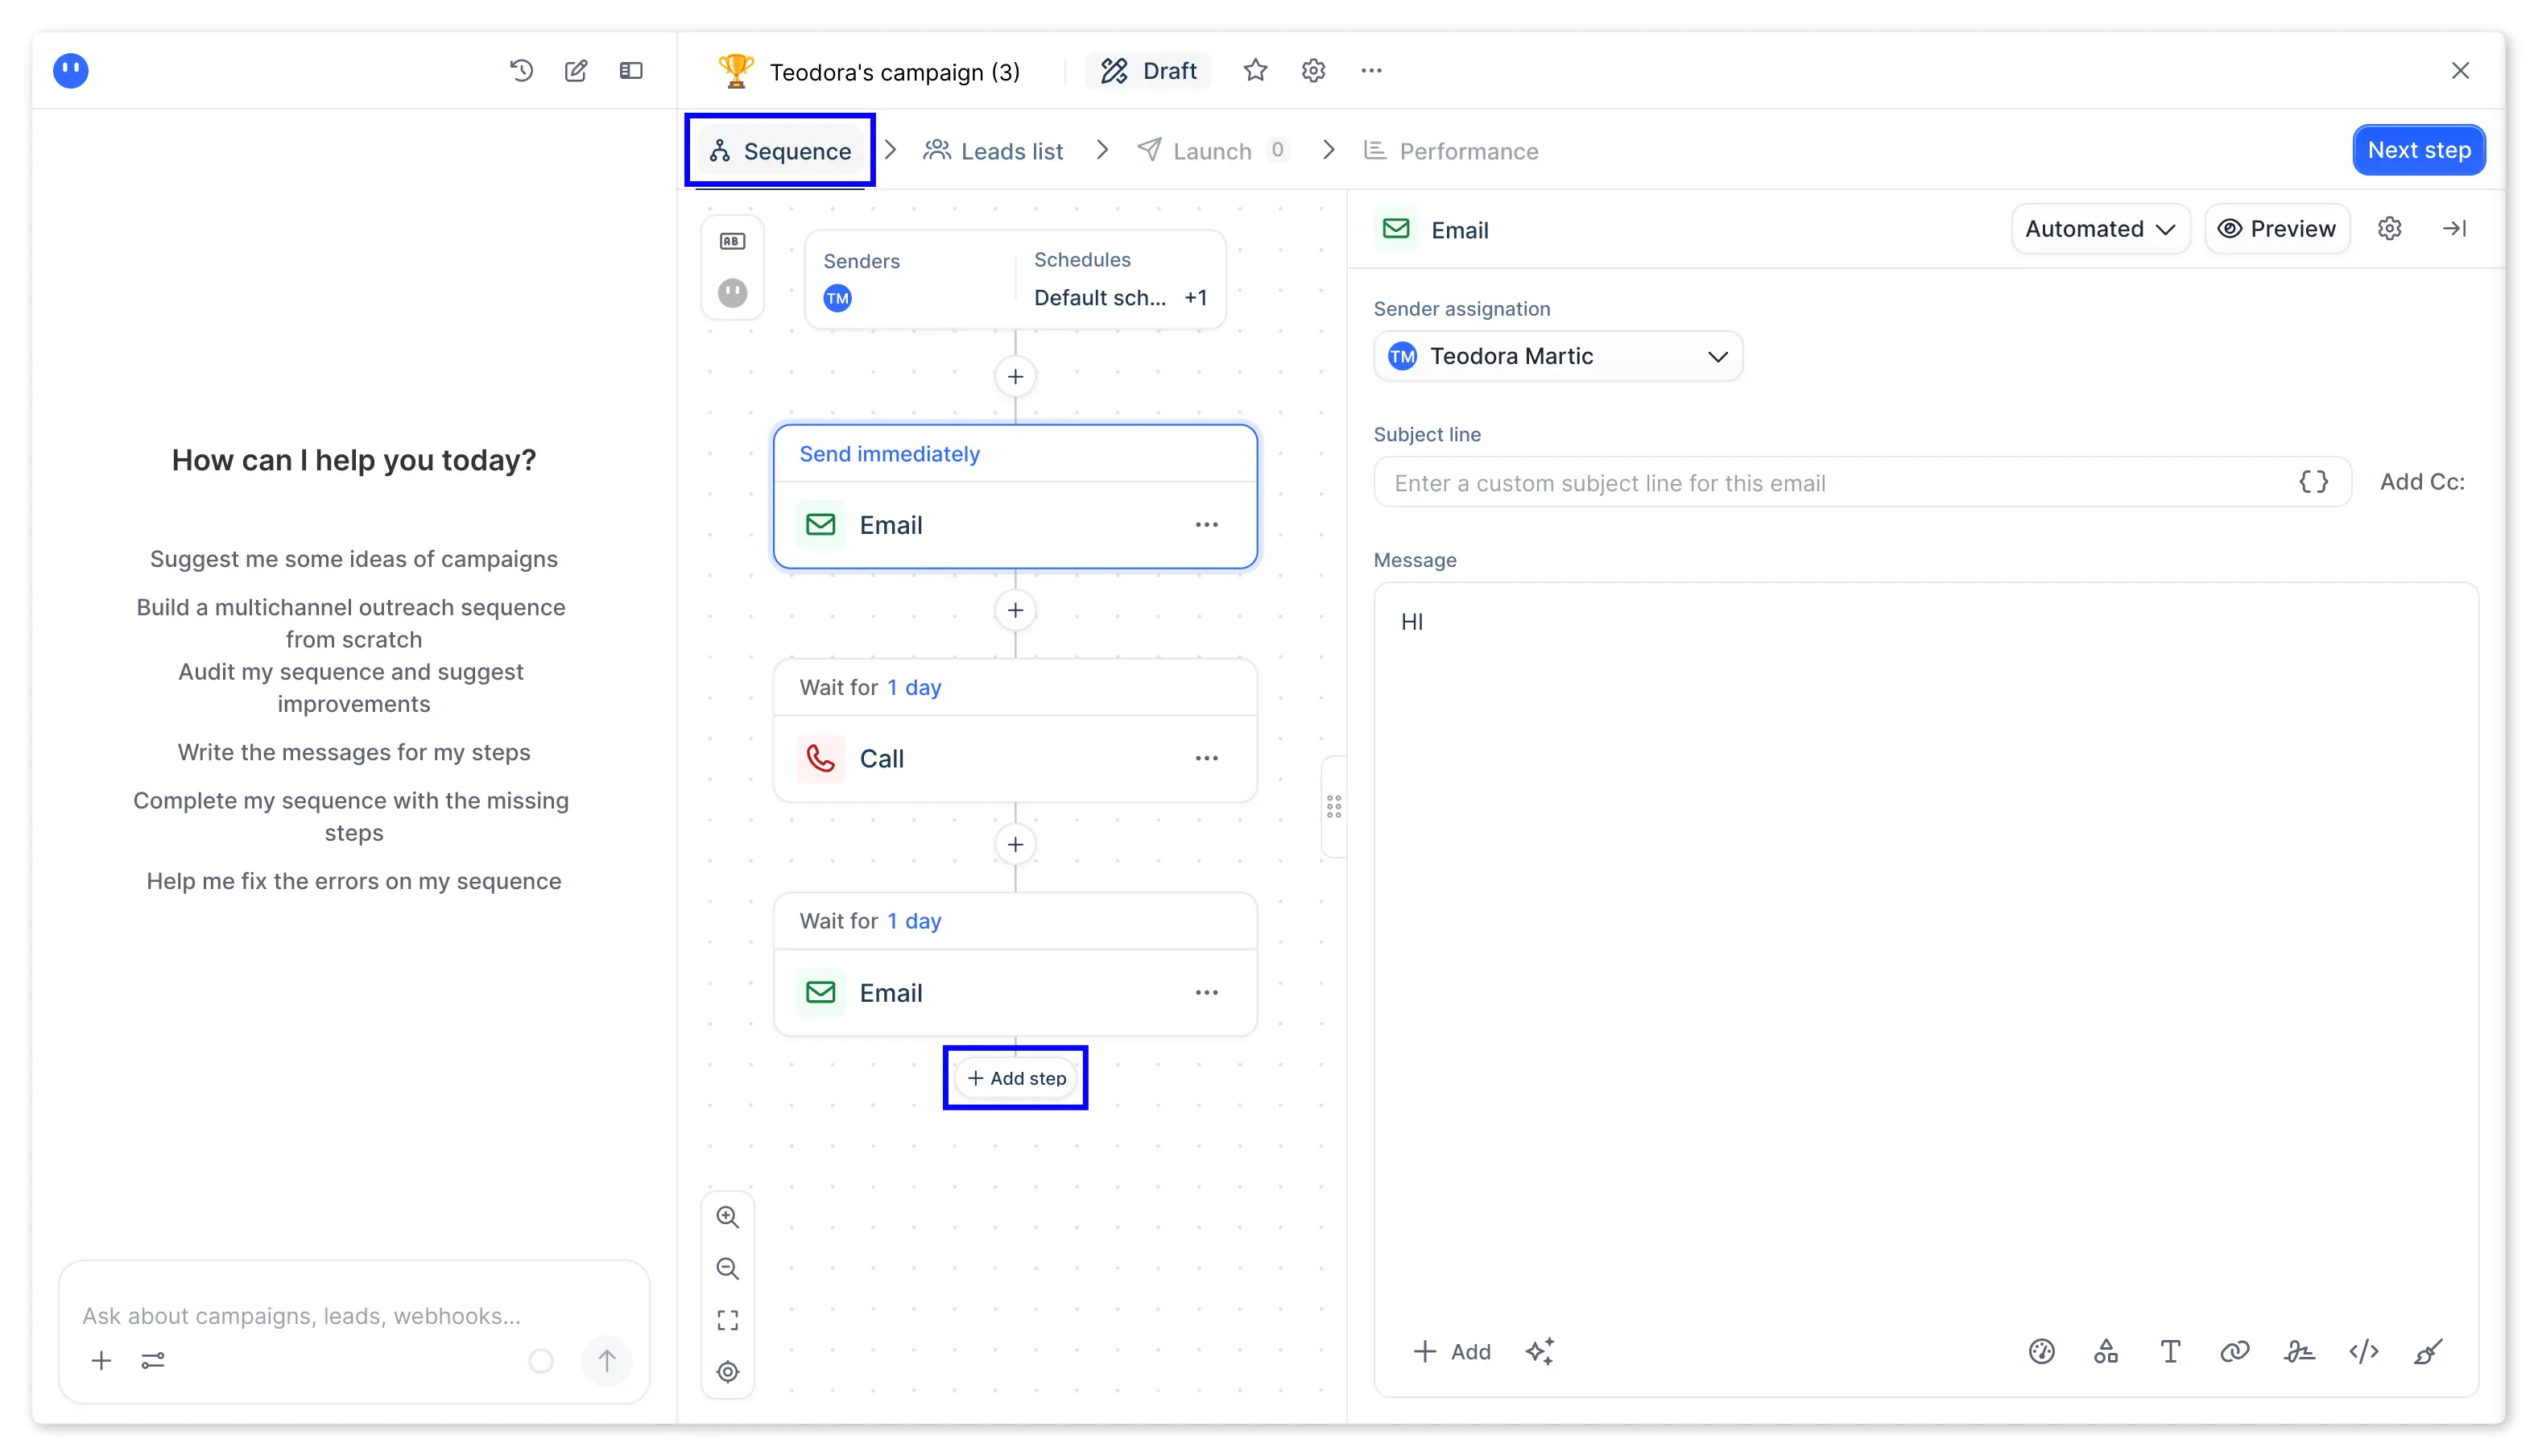This screenshot has width=2538, height=1456.
Task: Open chat history icon
Action: tap(521, 70)
